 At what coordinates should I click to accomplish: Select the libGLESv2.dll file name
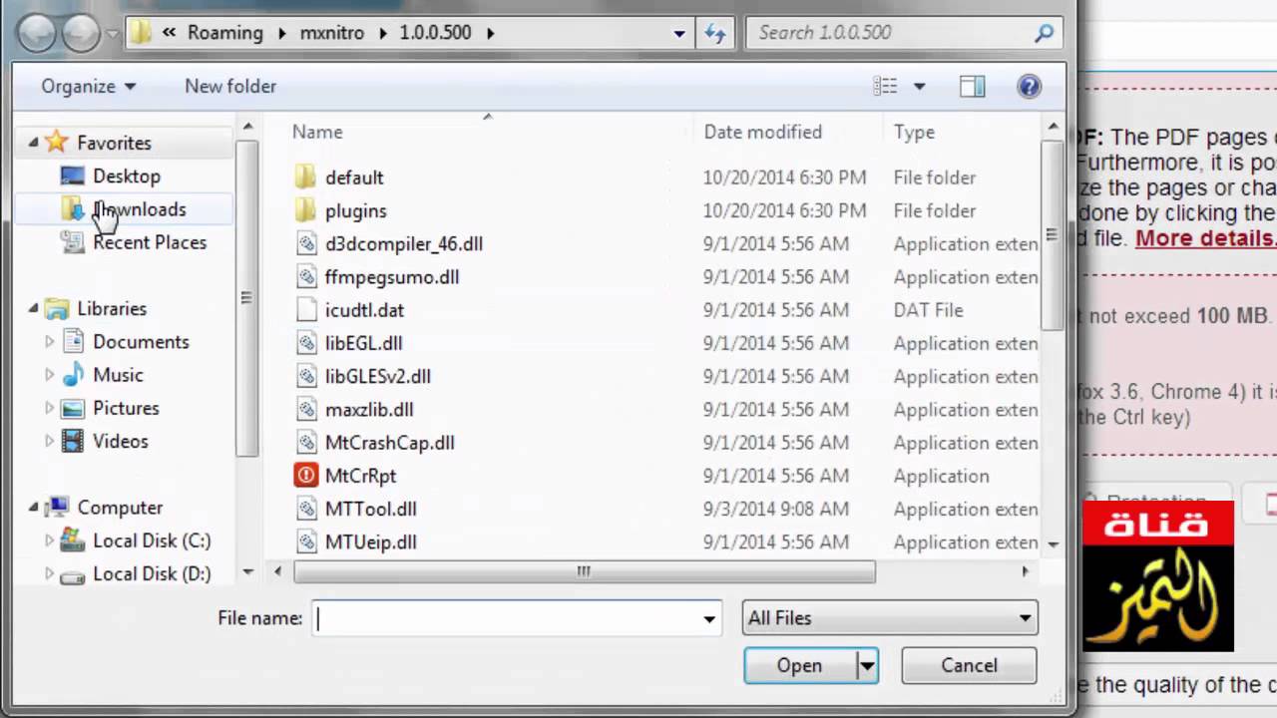point(378,376)
